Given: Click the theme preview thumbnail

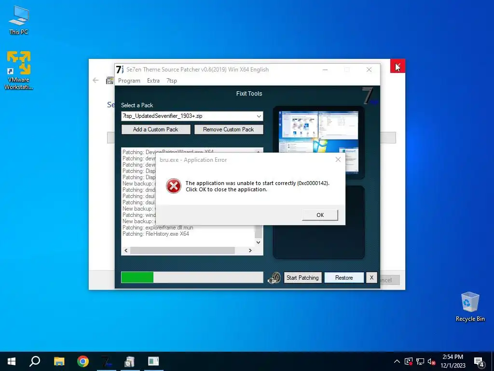Looking at the screenshot, I should coord(318,143).
